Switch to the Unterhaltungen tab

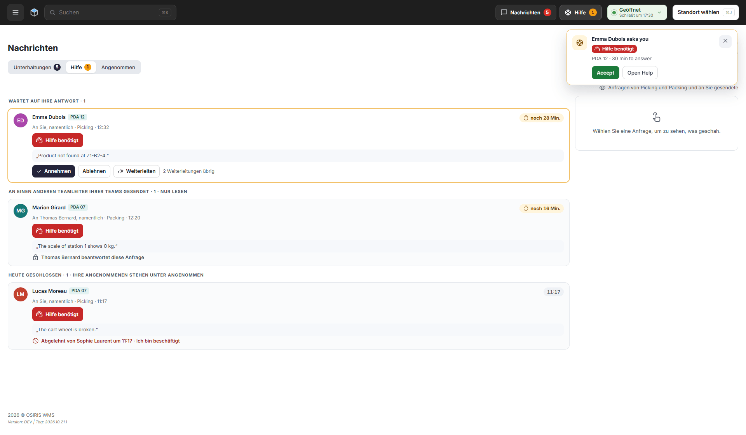click(37, 67)
